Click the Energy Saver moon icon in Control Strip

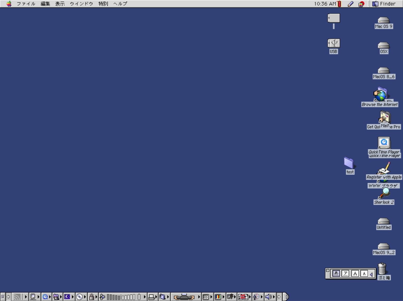[67, 296]
